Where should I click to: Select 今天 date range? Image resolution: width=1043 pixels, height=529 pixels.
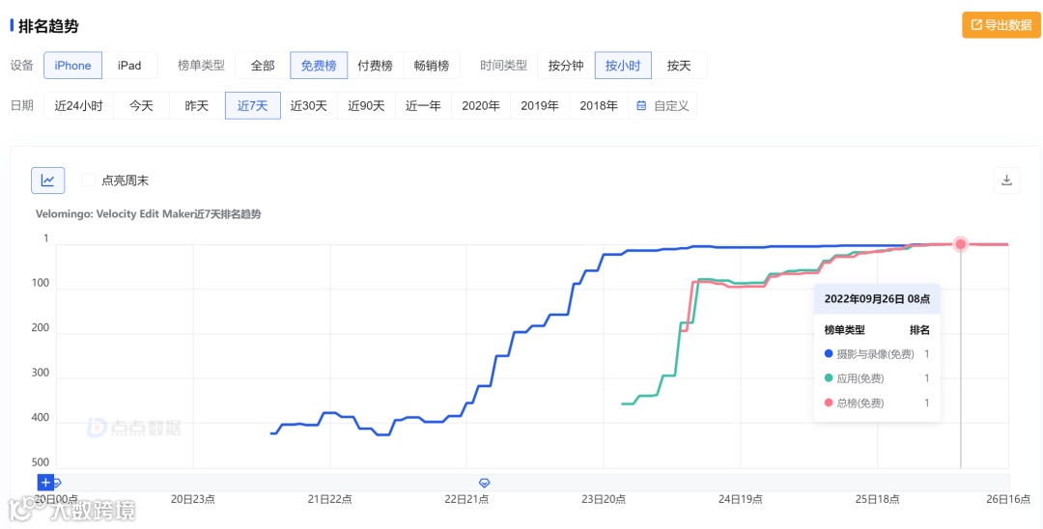[x=141, y=105]
